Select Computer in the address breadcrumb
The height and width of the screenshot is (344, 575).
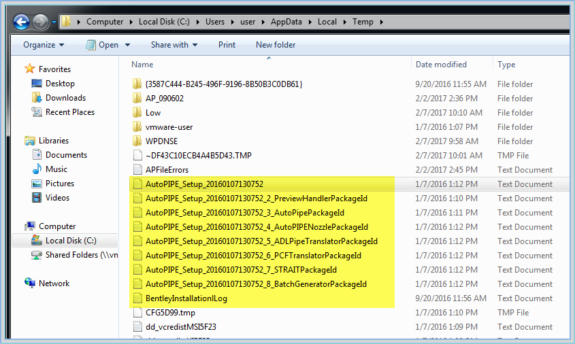tap(105, 22)
